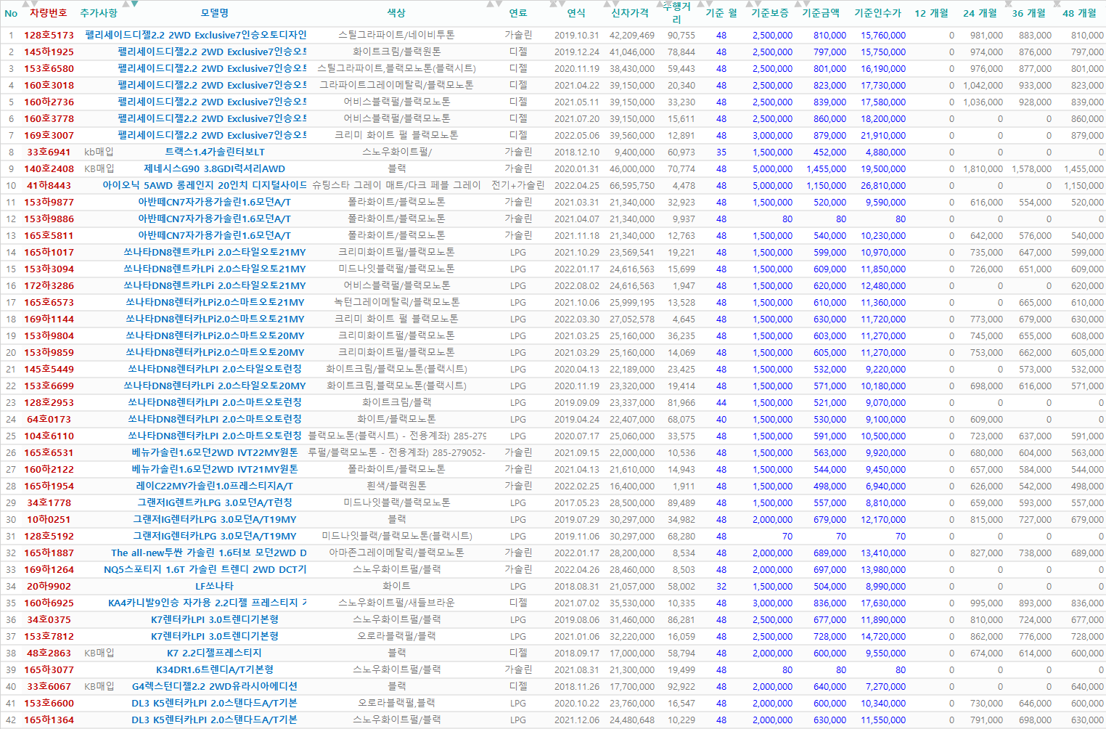Click 24 개월 value 1,810,000
The image size is (1106, 729).
[x=983, y=168]
